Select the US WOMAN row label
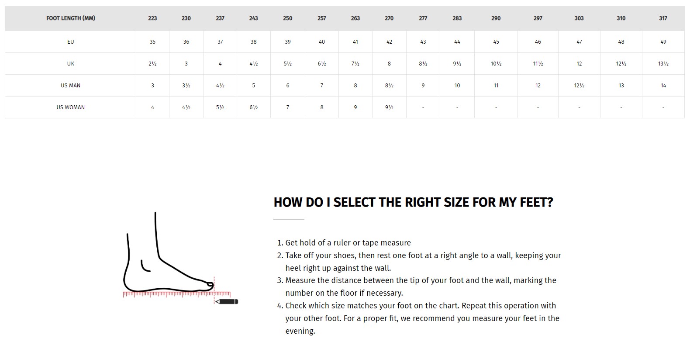The image size is (690, 342). point(71,107)
